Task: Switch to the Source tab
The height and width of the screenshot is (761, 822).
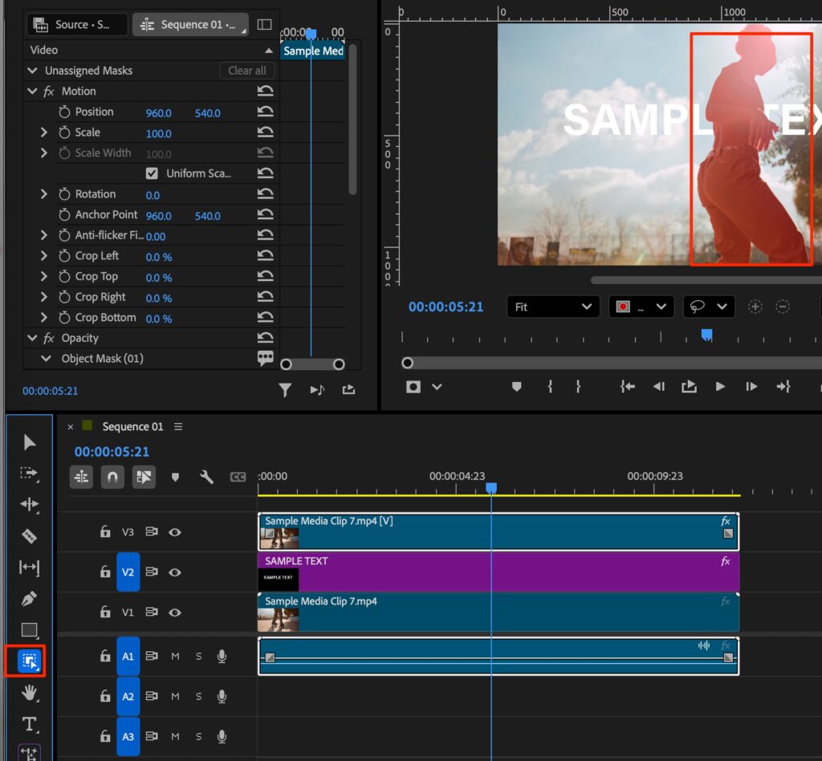Action: 77,25
